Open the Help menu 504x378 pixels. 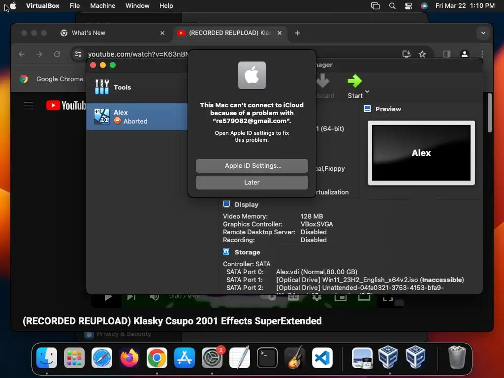point(166,5)
